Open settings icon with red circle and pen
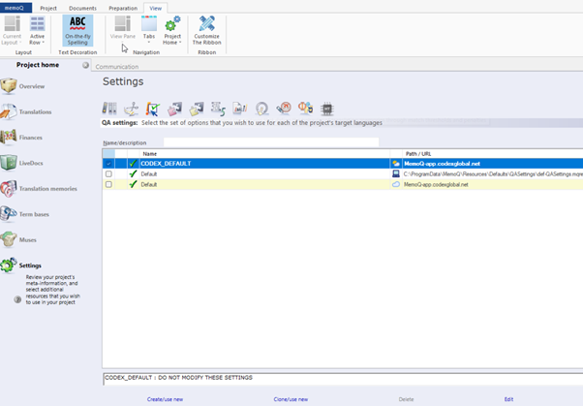Image resolution: width=583 pixels, height=406 pixels. click(x=284, y=109)
